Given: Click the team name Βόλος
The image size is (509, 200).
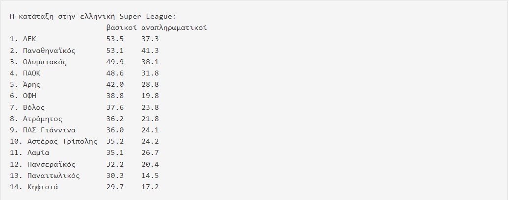Looking at the screenshot, I should click(34, 107).
